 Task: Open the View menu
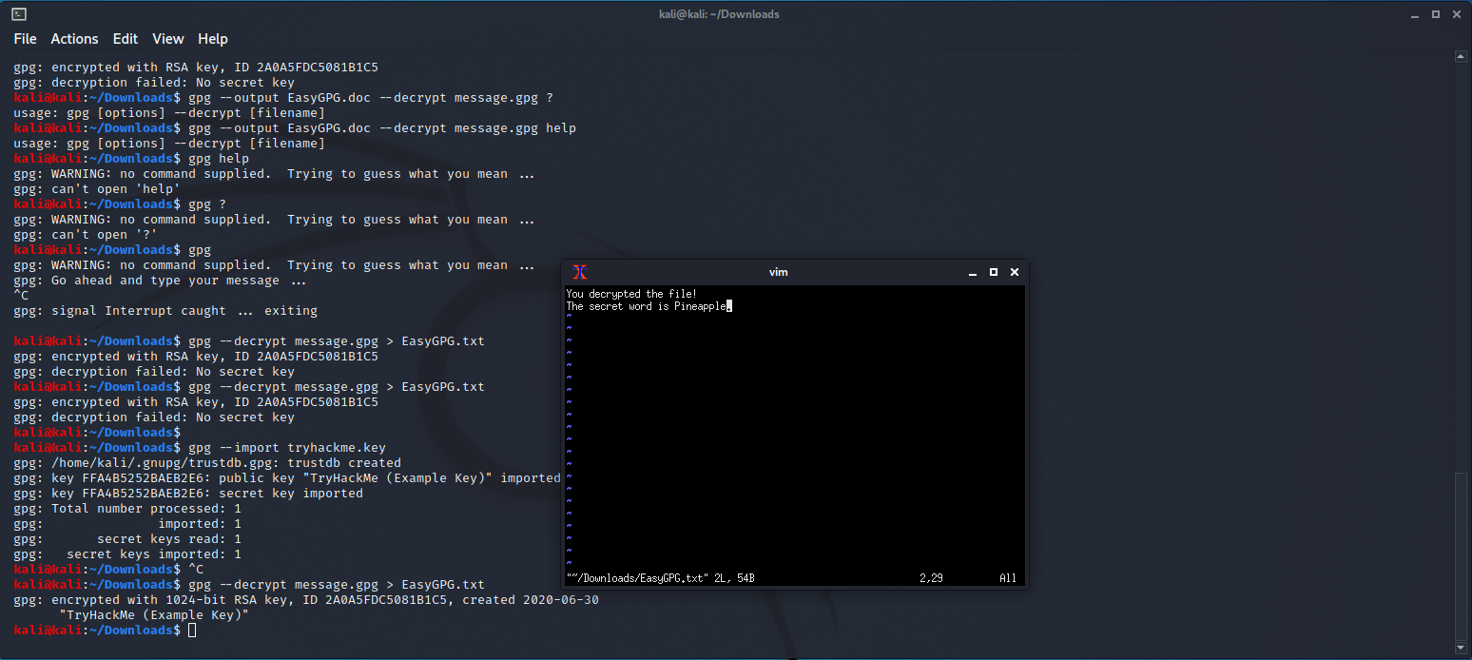(168, 39)
